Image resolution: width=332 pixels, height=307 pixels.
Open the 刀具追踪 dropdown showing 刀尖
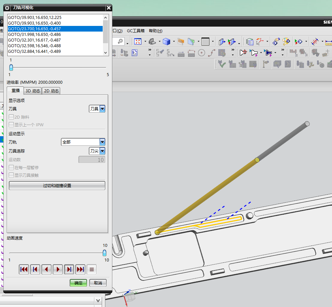102,151
